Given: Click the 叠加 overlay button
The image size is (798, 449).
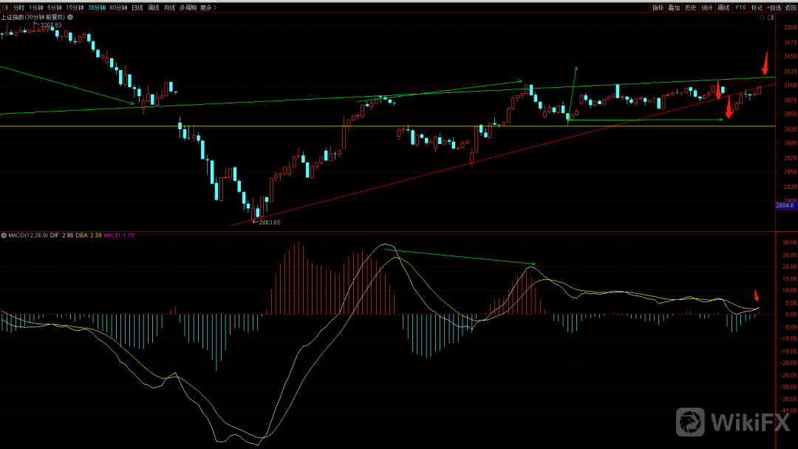Looking at the screenshot, I should 674,7.
